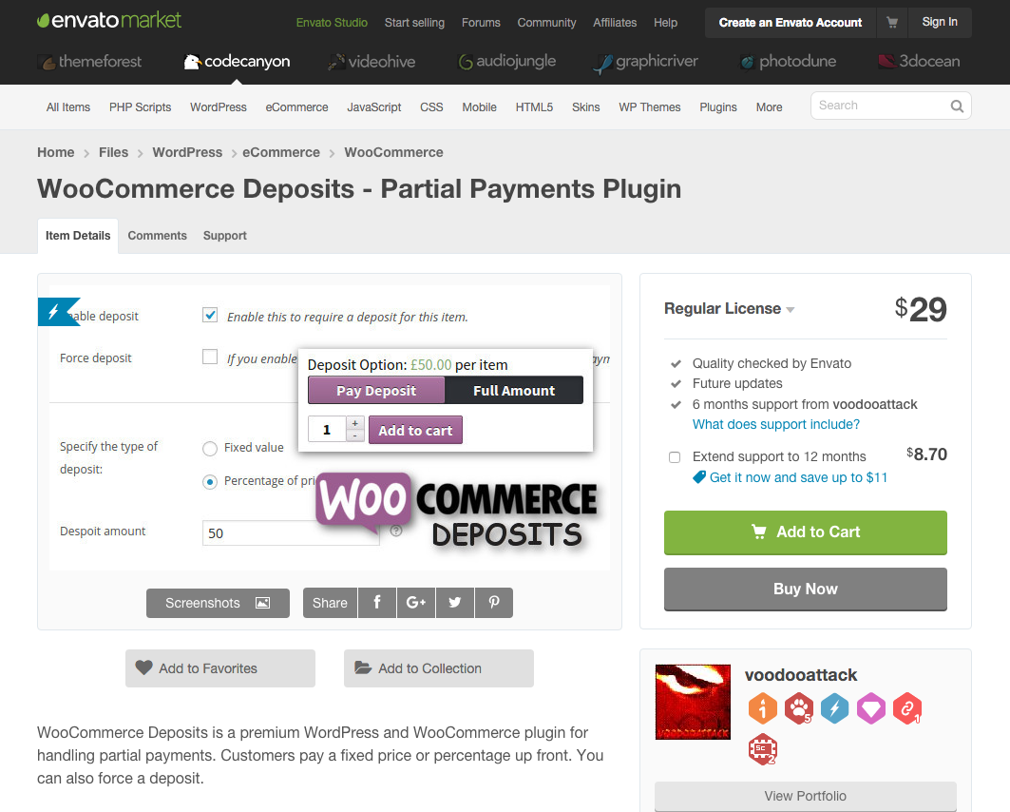
Task: Share on Pinterest
Action: coord(494,603)
